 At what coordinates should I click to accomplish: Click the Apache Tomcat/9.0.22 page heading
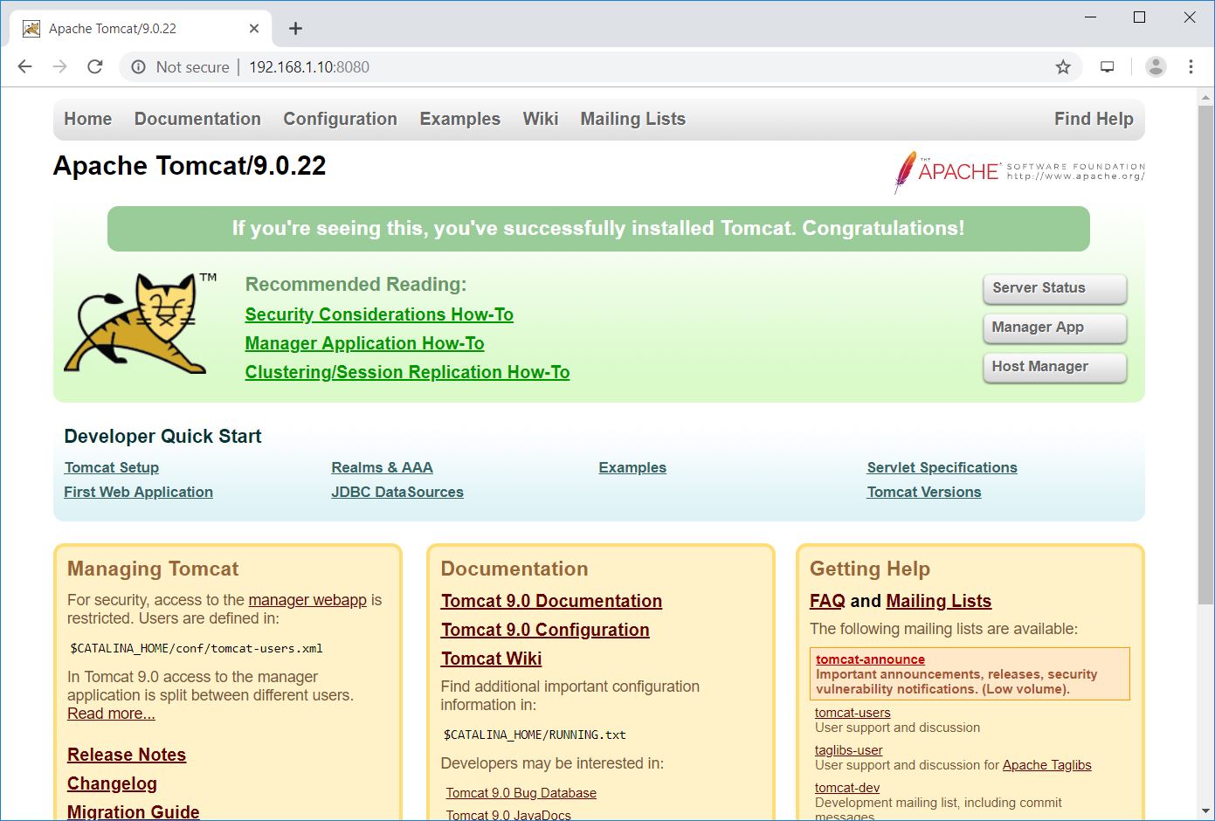pyautogui.click(x=190, y=166)
